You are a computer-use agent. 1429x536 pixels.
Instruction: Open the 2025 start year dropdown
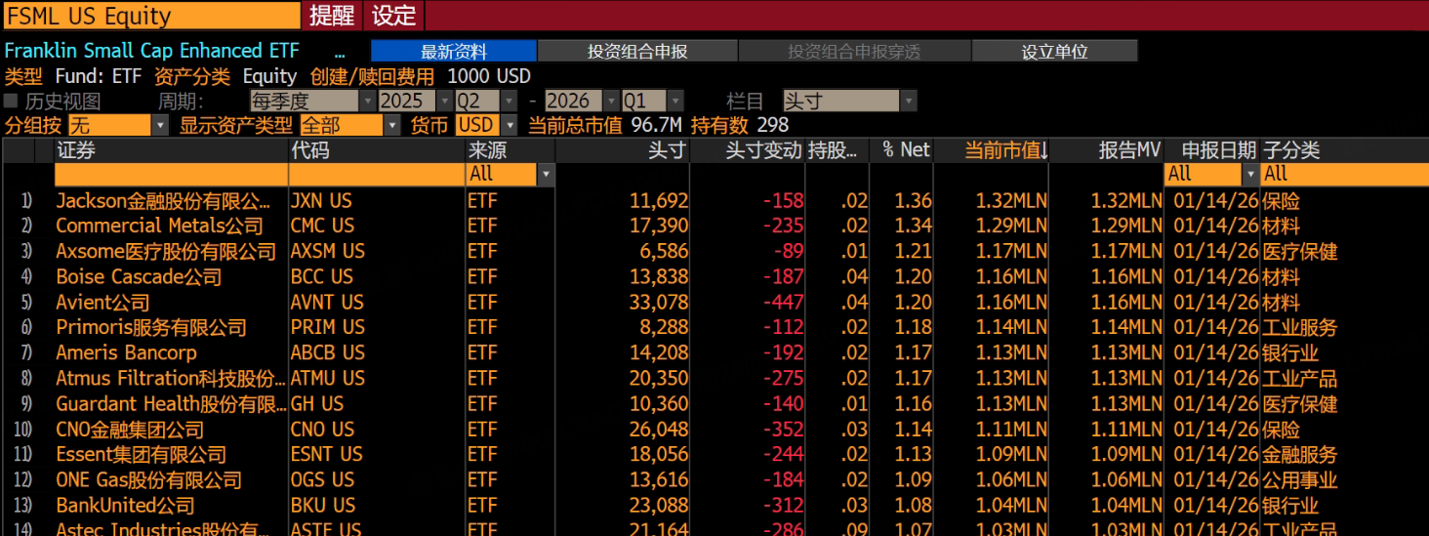(416, 101)
